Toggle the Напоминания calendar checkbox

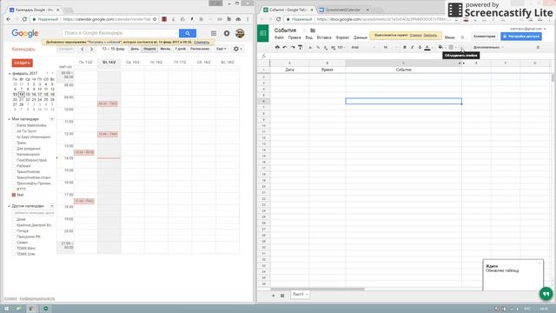click(x=14, y=155)
